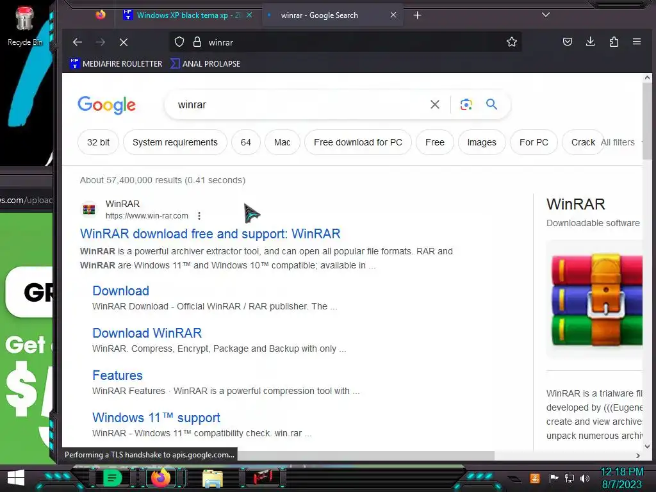
Task: Open the extensions puzzle icon
Action: pos(614,42)
